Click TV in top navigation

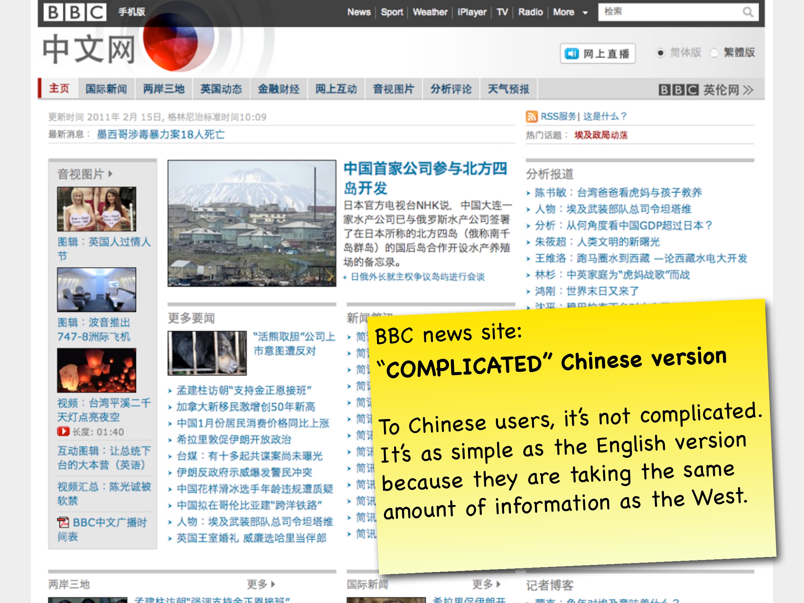[502, 12]
